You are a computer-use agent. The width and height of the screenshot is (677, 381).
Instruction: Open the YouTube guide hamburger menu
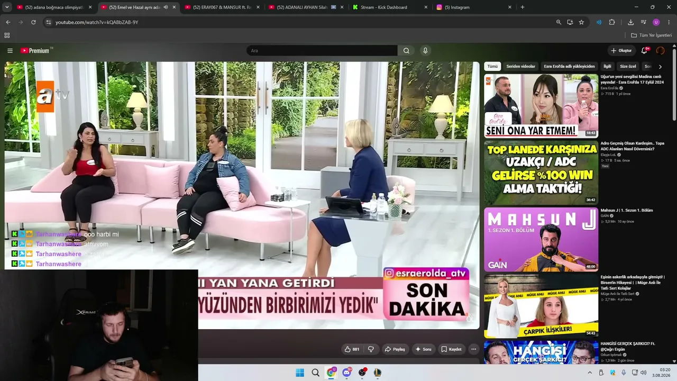click(x=10, y=51)
